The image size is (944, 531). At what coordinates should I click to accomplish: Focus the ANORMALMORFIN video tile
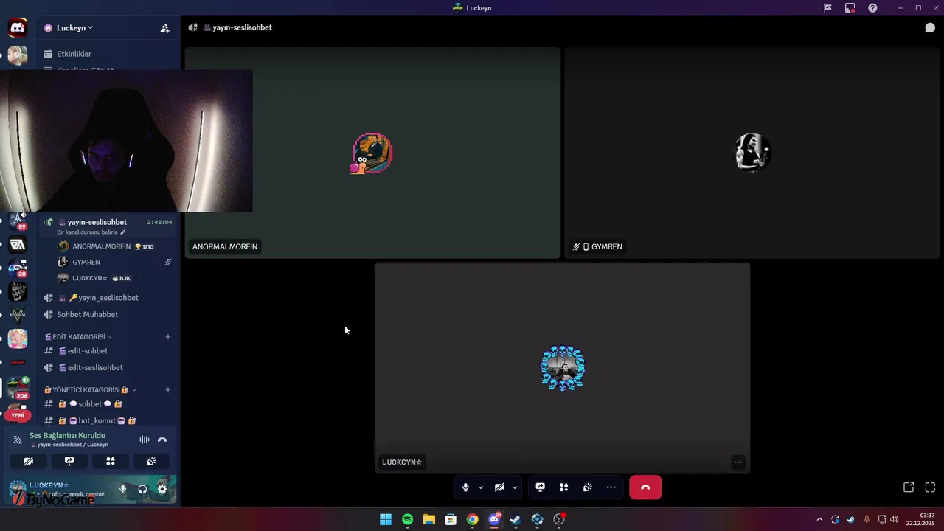tap(372, 153)
